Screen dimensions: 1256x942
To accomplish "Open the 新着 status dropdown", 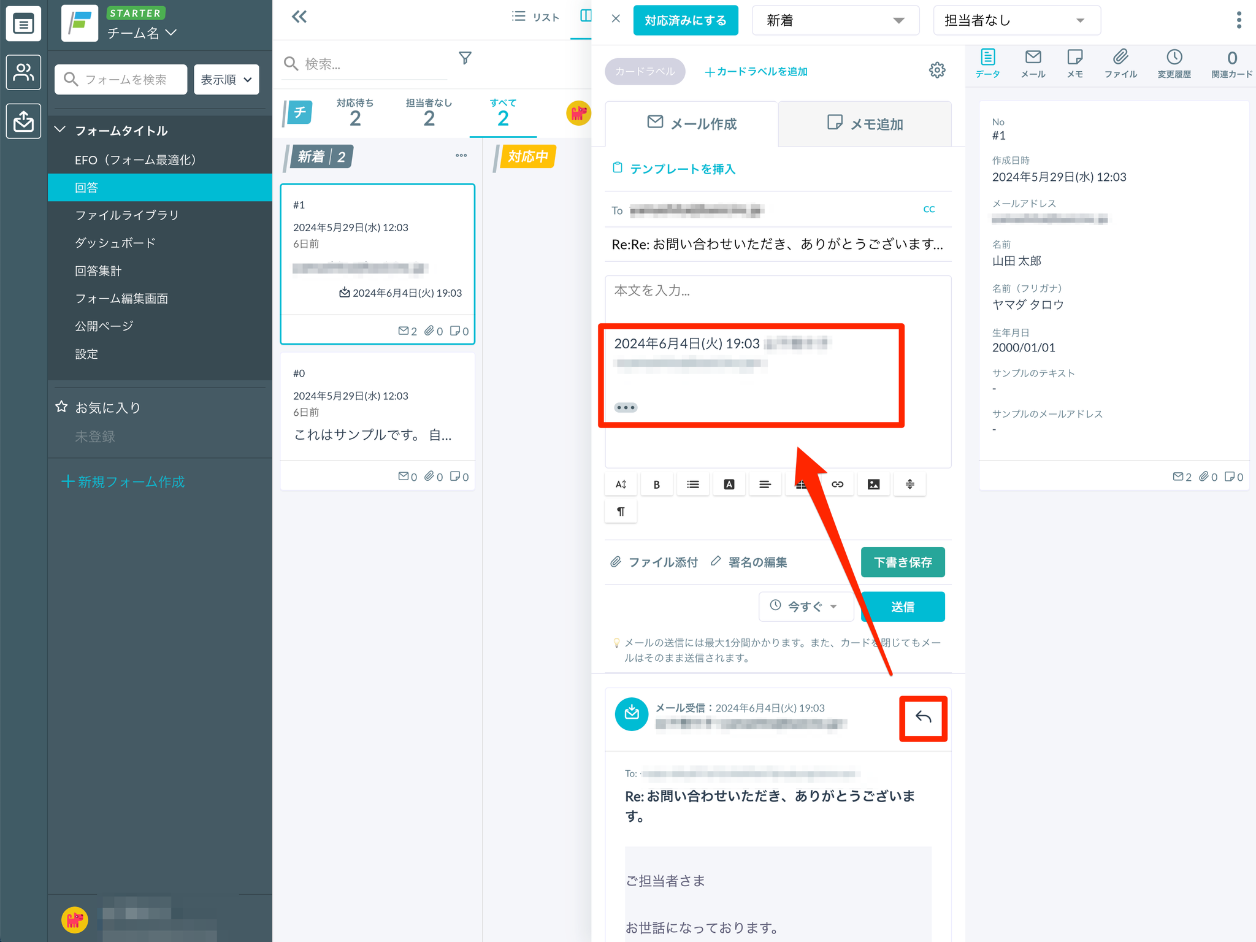I will (x=835, y=21).
